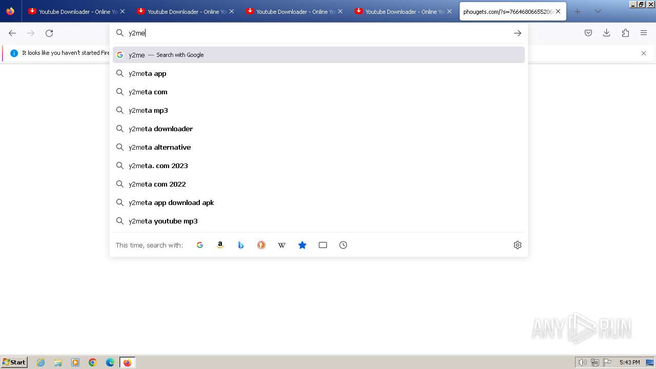
Task: Open search settings gear icon
Action: (x=518, y=245)
